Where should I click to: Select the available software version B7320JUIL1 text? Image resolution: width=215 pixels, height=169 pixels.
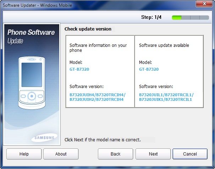[166, 97]
